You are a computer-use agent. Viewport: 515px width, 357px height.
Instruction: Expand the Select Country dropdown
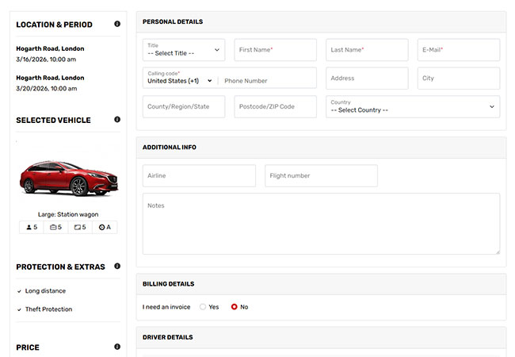(x=413, y=106)
